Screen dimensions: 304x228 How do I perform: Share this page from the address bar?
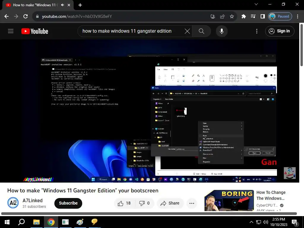pos(222,16)
